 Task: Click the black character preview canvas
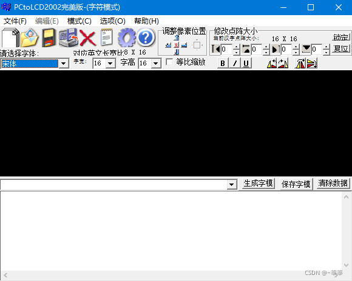click(x=176, y=124)
